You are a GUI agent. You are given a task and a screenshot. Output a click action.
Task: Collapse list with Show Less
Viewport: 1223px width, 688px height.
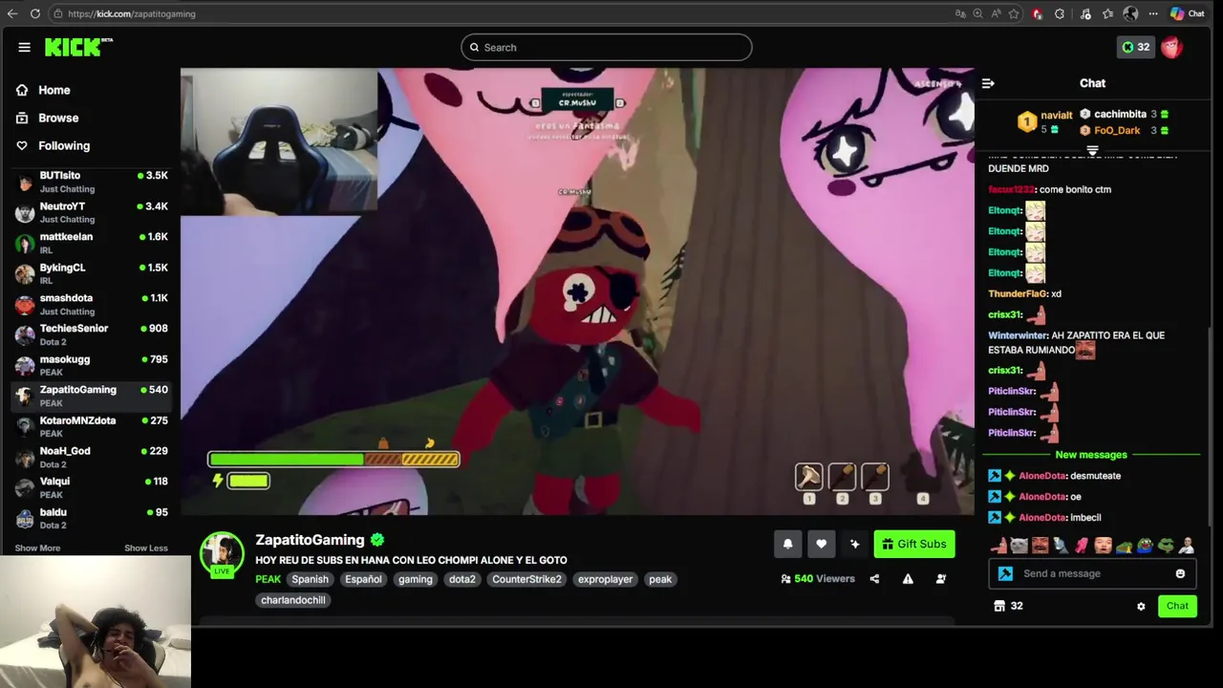[x=146, y=548]
